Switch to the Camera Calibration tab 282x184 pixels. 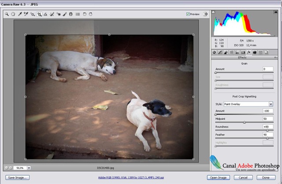tap(255, 53)
